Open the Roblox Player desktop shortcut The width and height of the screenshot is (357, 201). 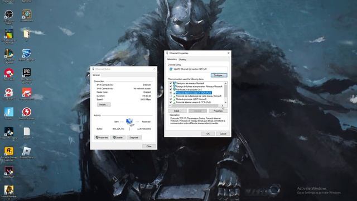(27, 151)
